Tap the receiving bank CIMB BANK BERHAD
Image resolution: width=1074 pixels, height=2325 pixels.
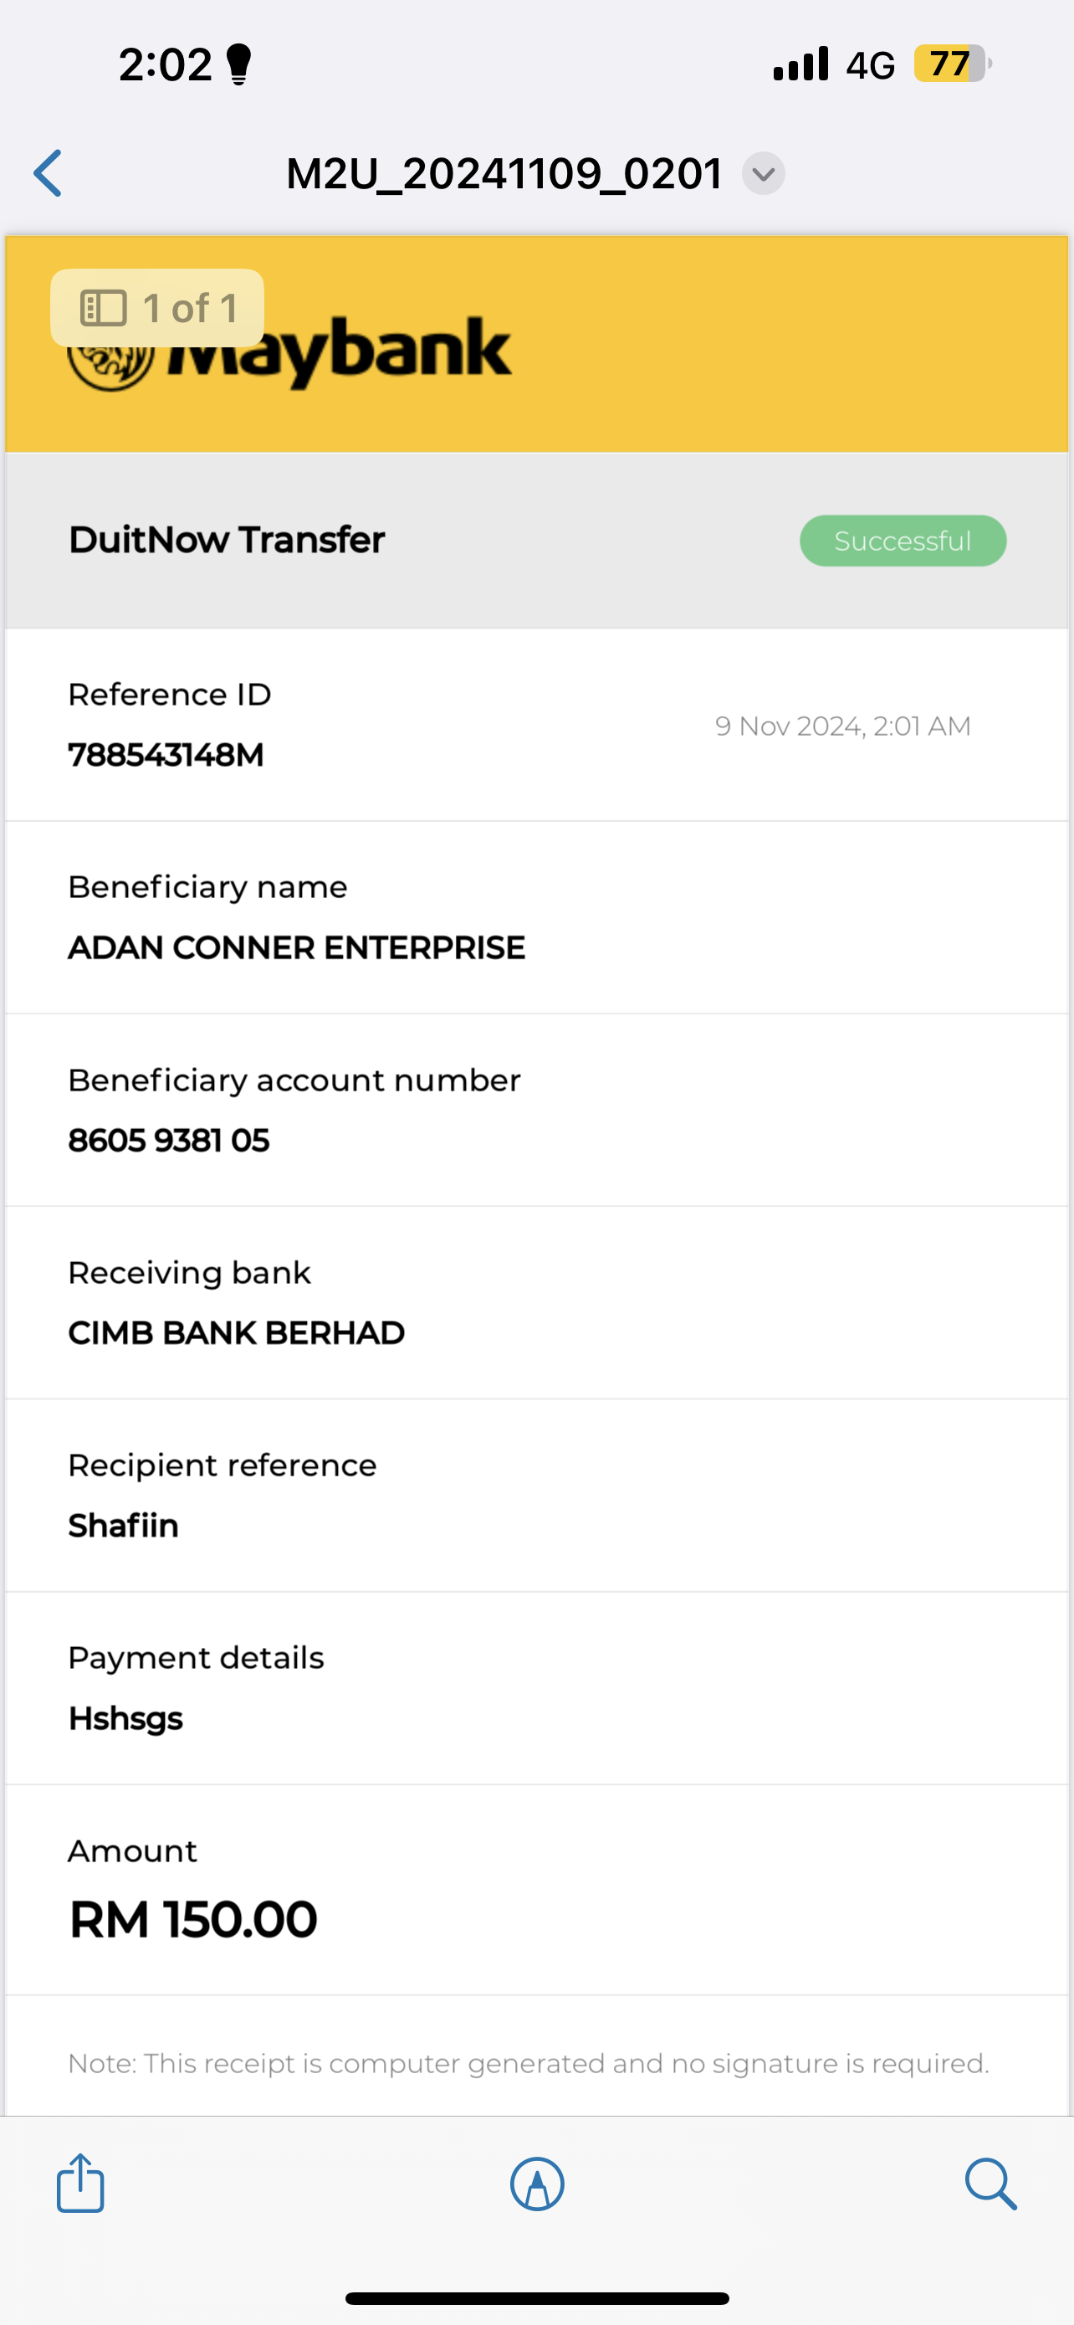click(236, 1333)
